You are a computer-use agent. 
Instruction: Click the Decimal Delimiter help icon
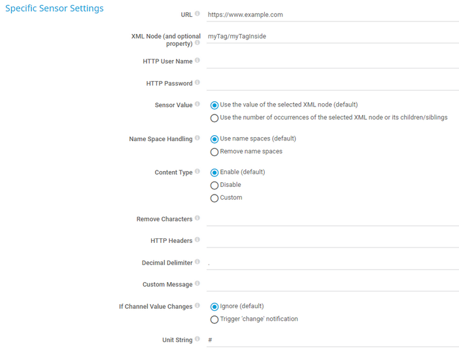pos(197,263)
